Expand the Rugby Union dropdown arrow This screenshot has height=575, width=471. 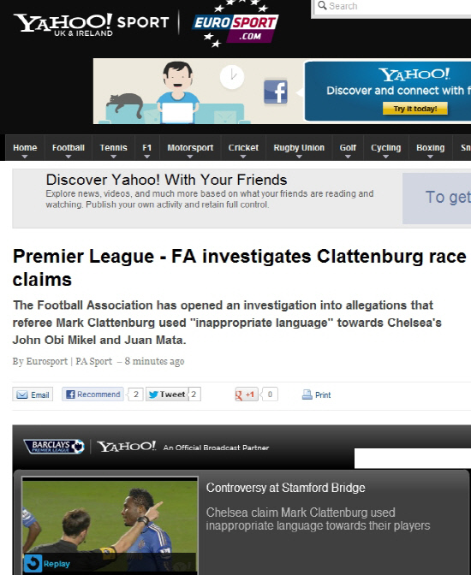(x=299, y=157)
